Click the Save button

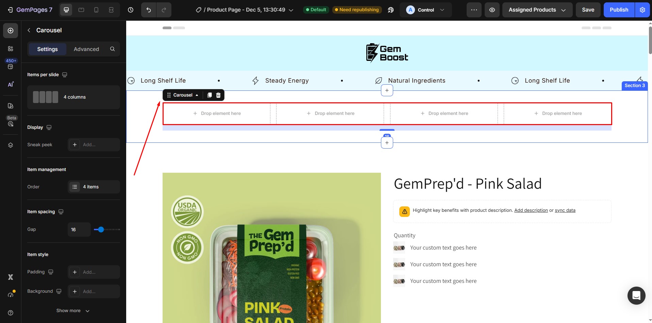tap(588, 10)
